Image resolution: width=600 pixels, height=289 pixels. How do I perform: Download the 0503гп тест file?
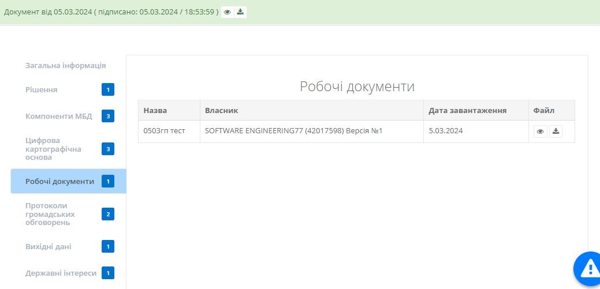[556, 132]
